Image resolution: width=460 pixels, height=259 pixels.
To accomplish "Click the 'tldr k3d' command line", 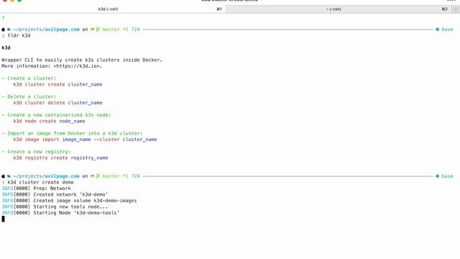I will (x=19, y=35).
